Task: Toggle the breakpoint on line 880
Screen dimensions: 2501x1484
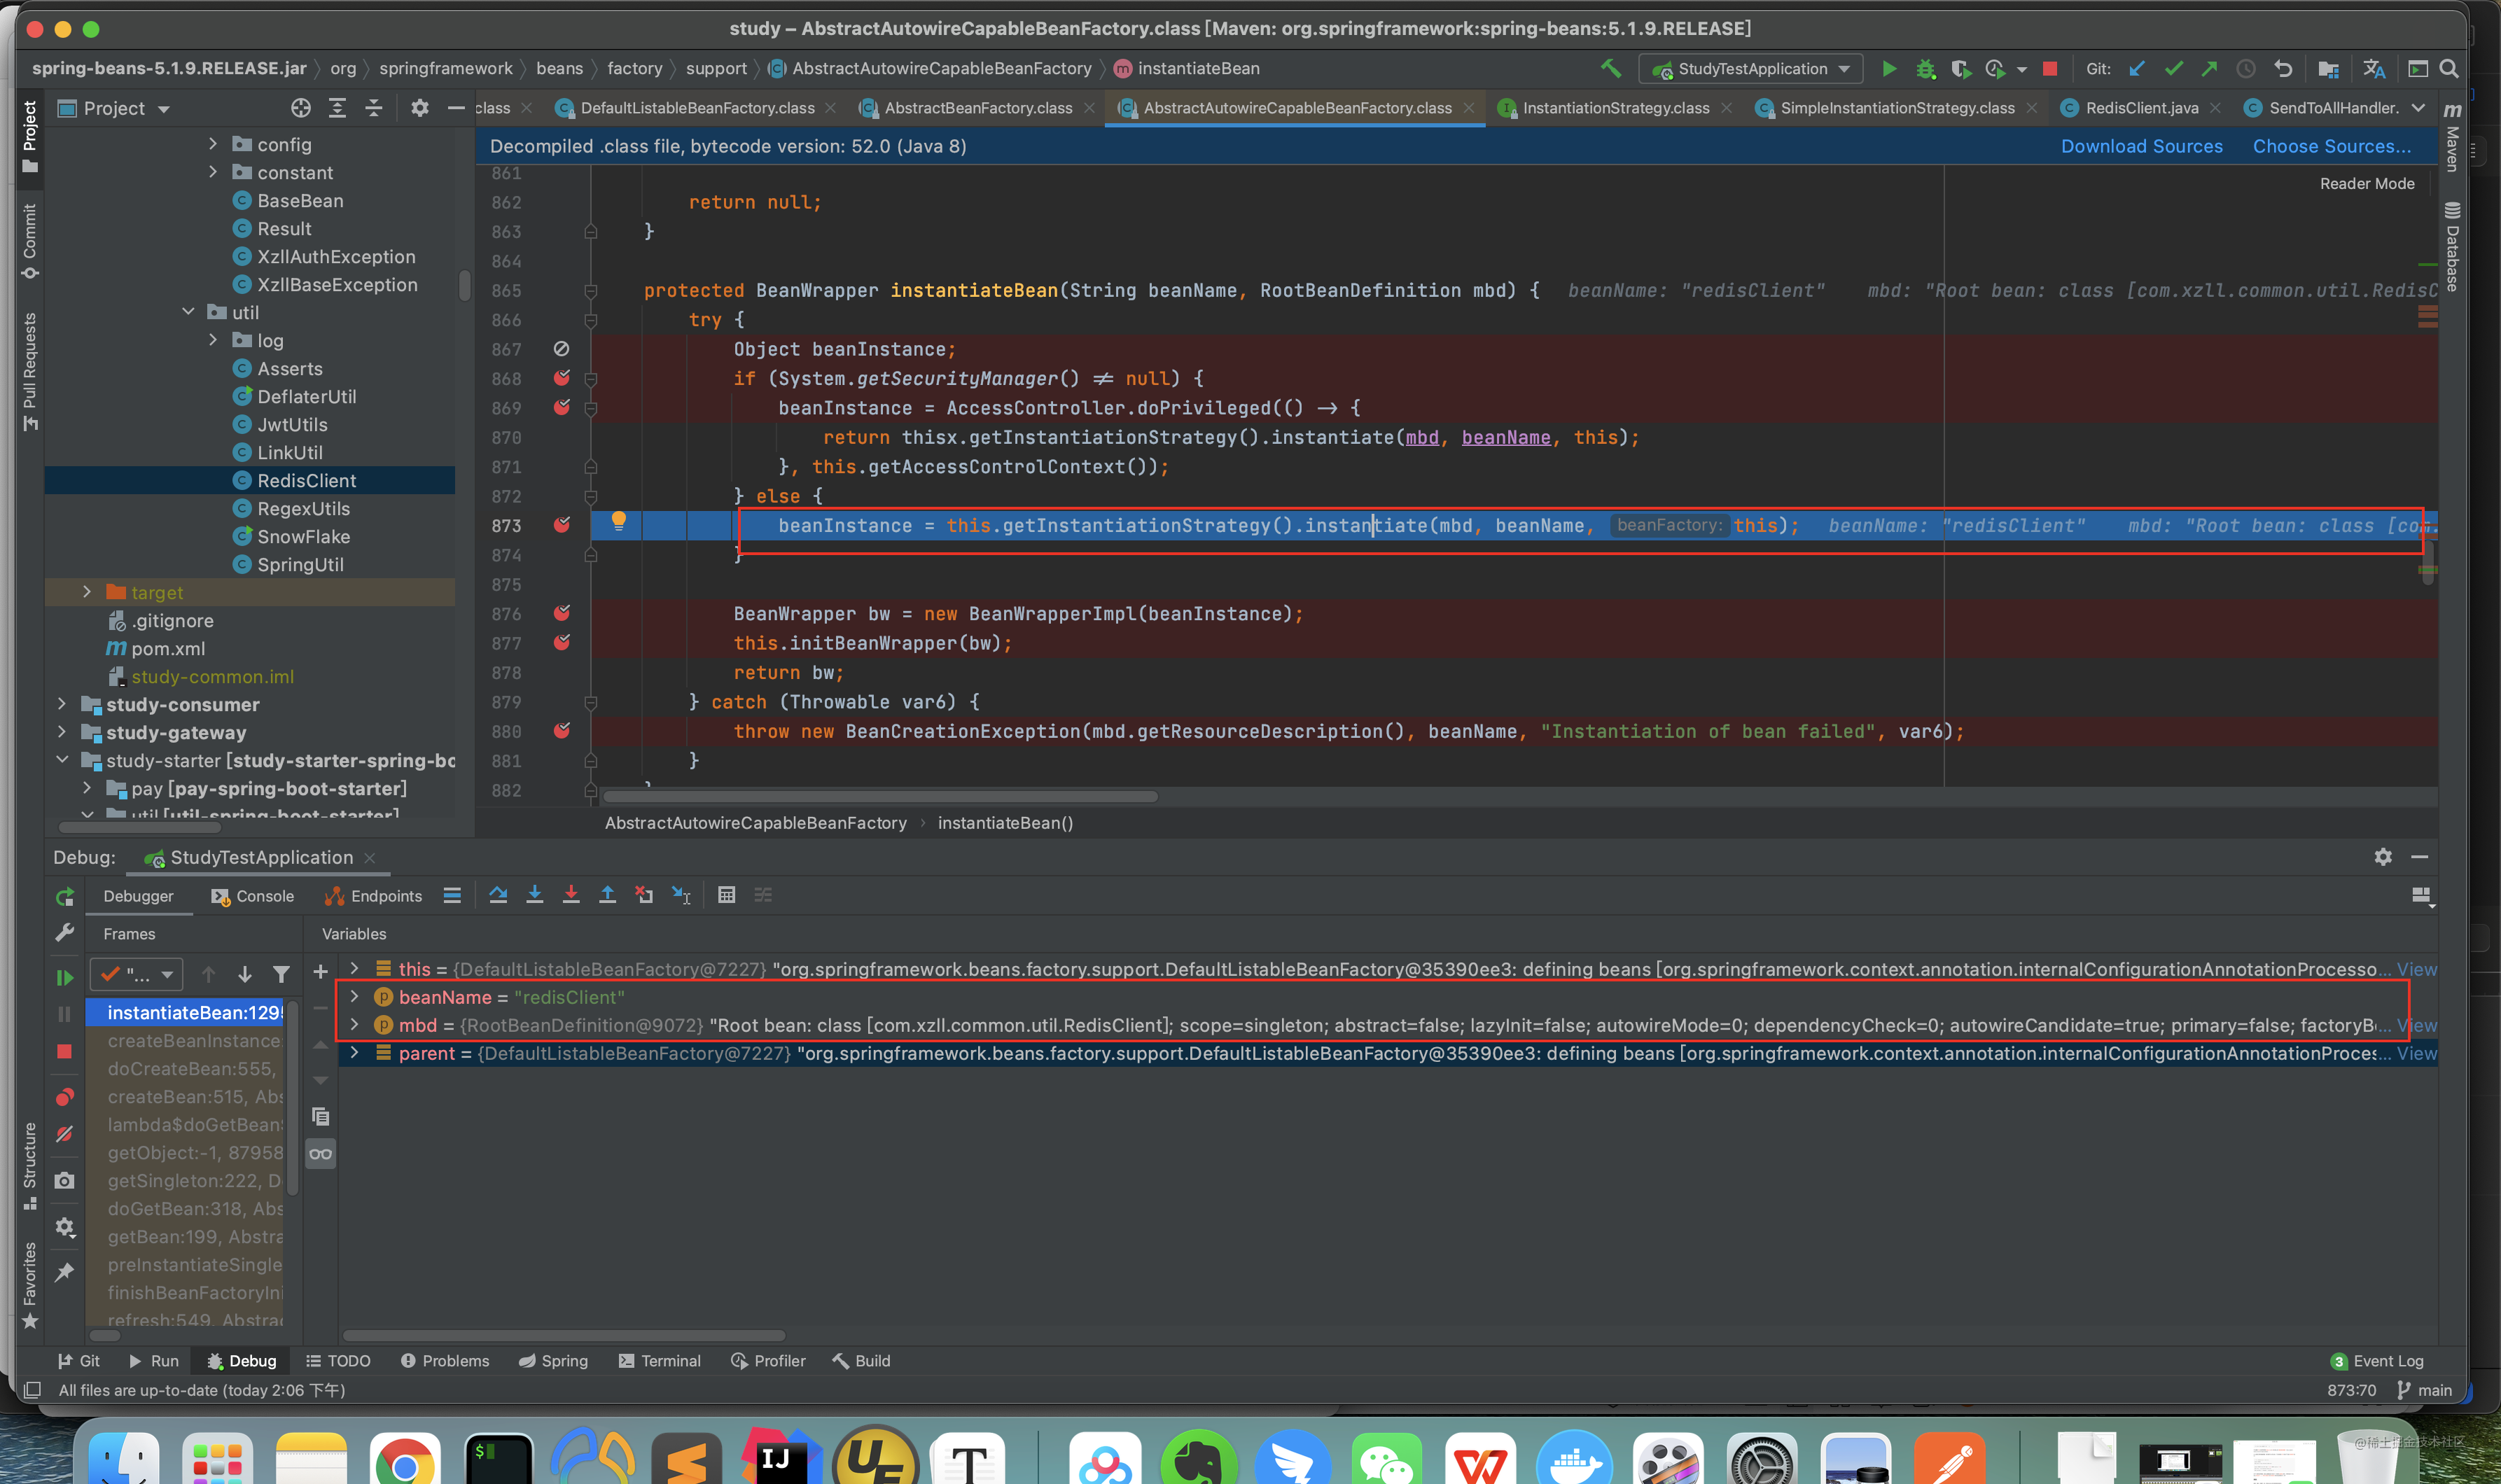Action: click(x=562, y=731)
